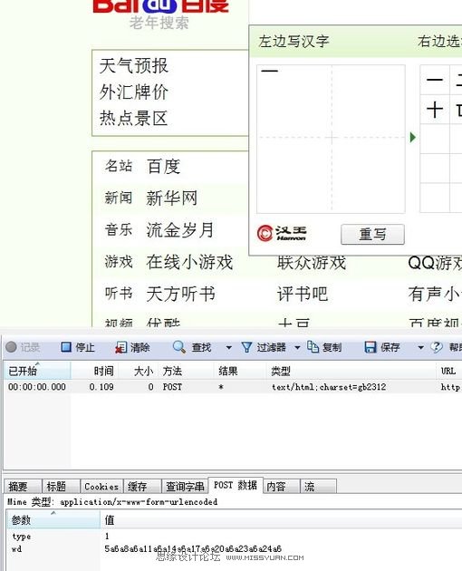Click the Filter (过滤器) funnel icon
Screen dimensions: 462x571
click(246, 347)
